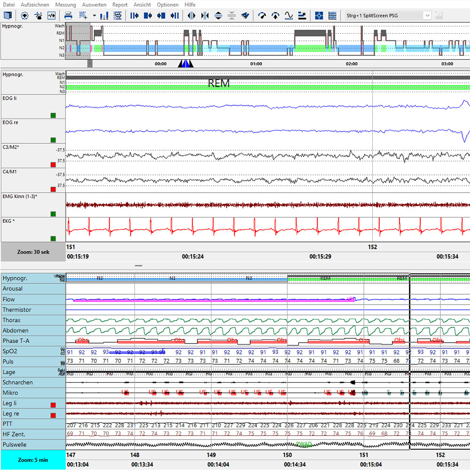Image resolution: width=470 pixels, height=470 pixels.
Task: Click the 00:15:24 timestamp
Action: [193, 257]
